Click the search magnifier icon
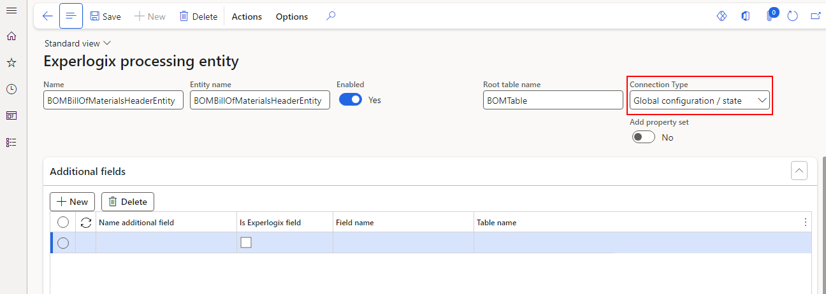The height and width of the screenshot is (294, 826). point(331,17)
